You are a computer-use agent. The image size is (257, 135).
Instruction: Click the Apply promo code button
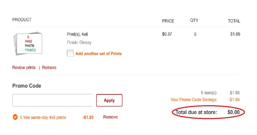click(109, 100)
